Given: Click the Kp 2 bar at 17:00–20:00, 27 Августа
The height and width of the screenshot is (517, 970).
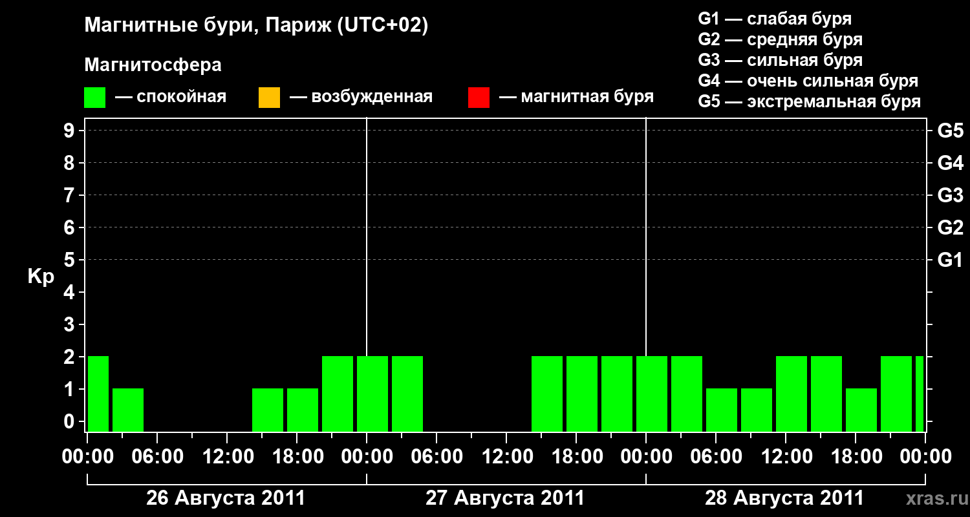Looking at the screenshot, I should tap(582, 394).
